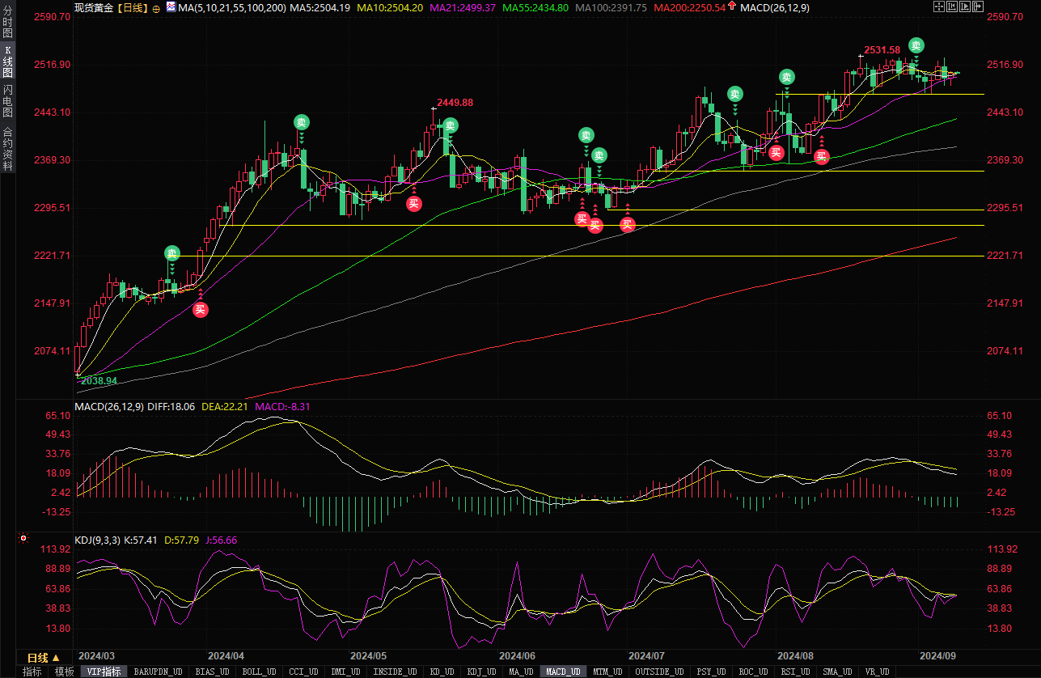Image resolution: width=1041 pixels, height=678 pixels.
Task: Click the envelope icon before MA(5,10,21,55,100,200)
Action: 170,6
